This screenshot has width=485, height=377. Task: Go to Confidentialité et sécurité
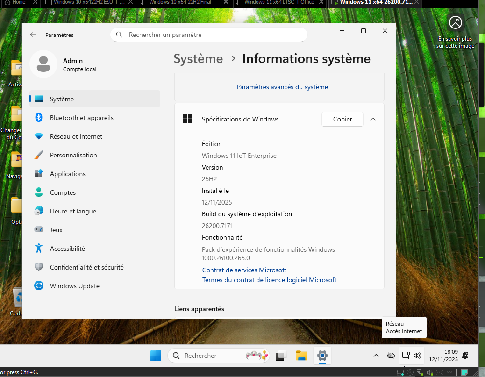[86, 267]
